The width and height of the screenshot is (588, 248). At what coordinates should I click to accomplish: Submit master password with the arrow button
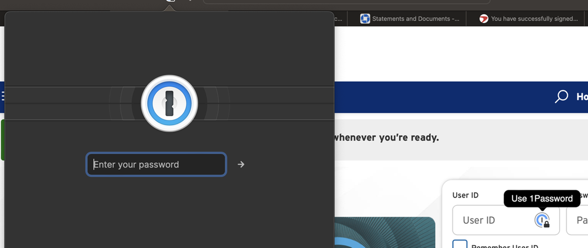pos(241,165)
